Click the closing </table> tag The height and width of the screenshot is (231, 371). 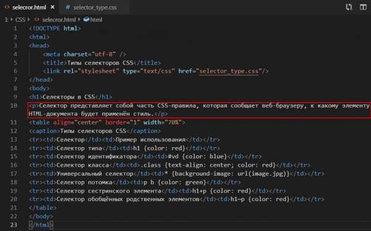coord(43,208)
